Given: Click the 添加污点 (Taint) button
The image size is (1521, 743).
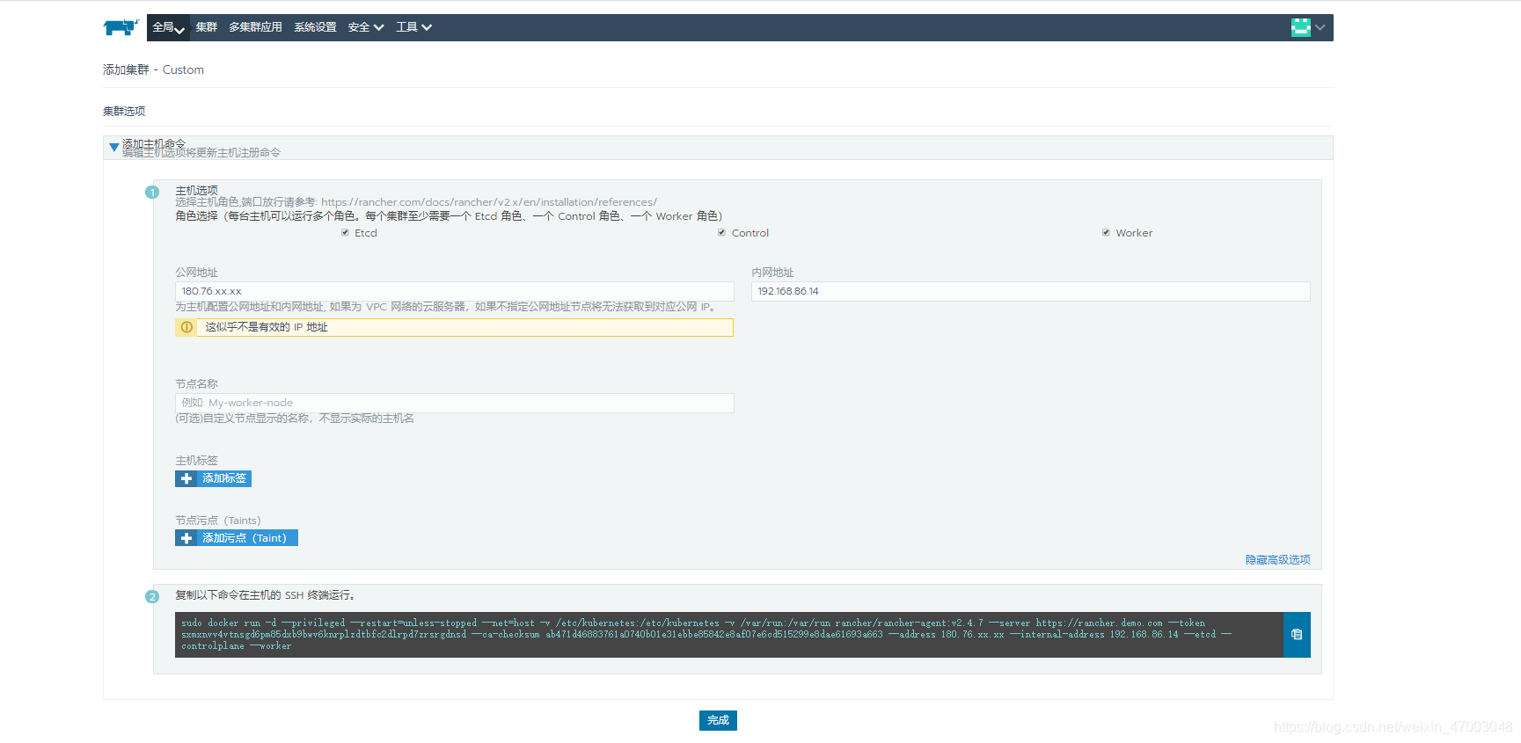Looking at the screenshot, I should tap(237, 538).
